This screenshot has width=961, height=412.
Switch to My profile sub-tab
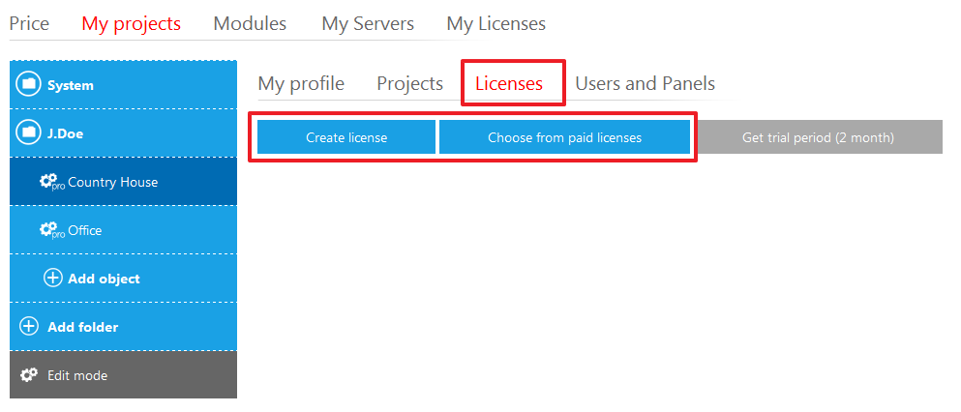pyautogui.click(x=301, y=83)
